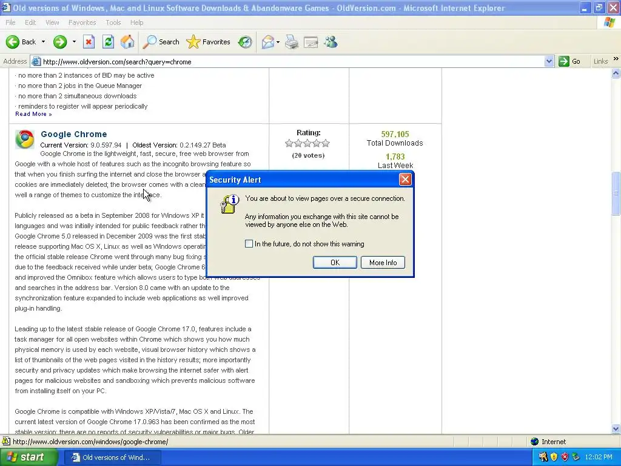Click OK in the Security Alert
The image size is (621, 466).
pyautogui.click(x=335, y=262)
